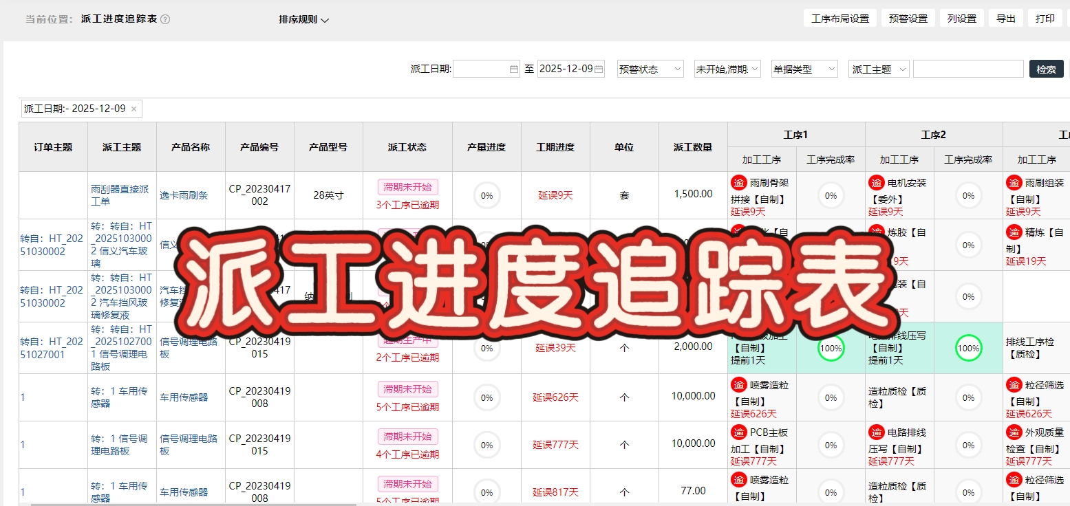Image resolution: width=1070 pixels, height=506 pixels.
Task: Click the 产量进度 column header
Action: [486, 147]
